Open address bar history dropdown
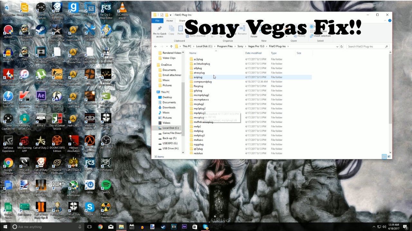This screenshot has height=231, width=412. click(337, 47)
